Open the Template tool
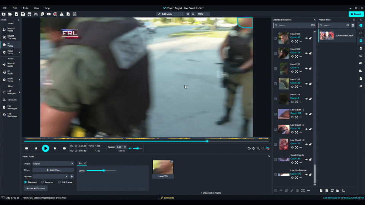 [x=11, y=100]
